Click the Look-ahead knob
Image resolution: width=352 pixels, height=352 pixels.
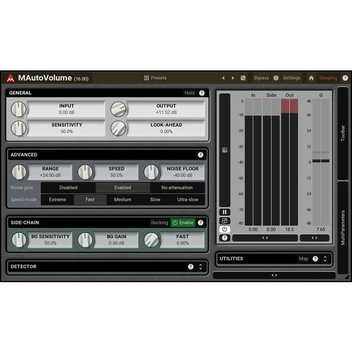(x=119, y=128)
